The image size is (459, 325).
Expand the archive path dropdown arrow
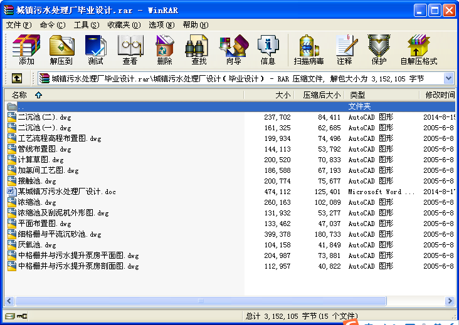pyautogui.click(x=448, y=78)
